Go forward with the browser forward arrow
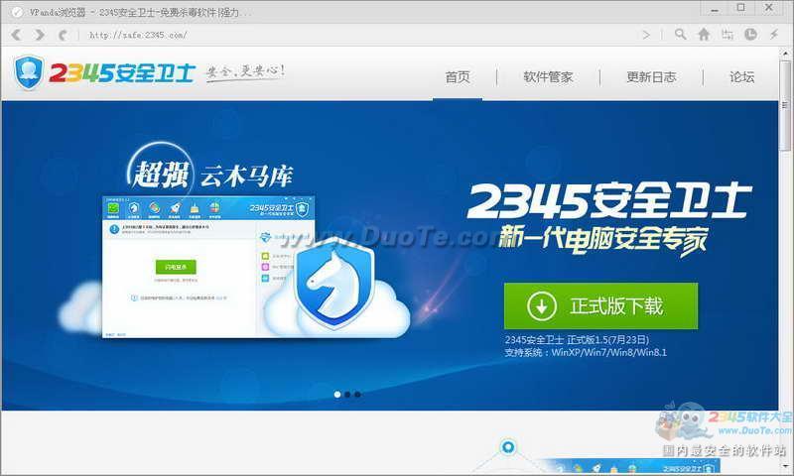Screen dimensions: 794x476 pos(39,35)
